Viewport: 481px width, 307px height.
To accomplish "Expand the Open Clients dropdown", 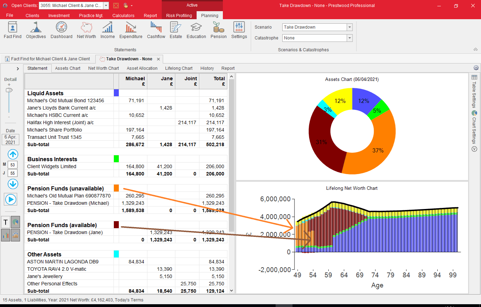I will [x=106, y=6].
